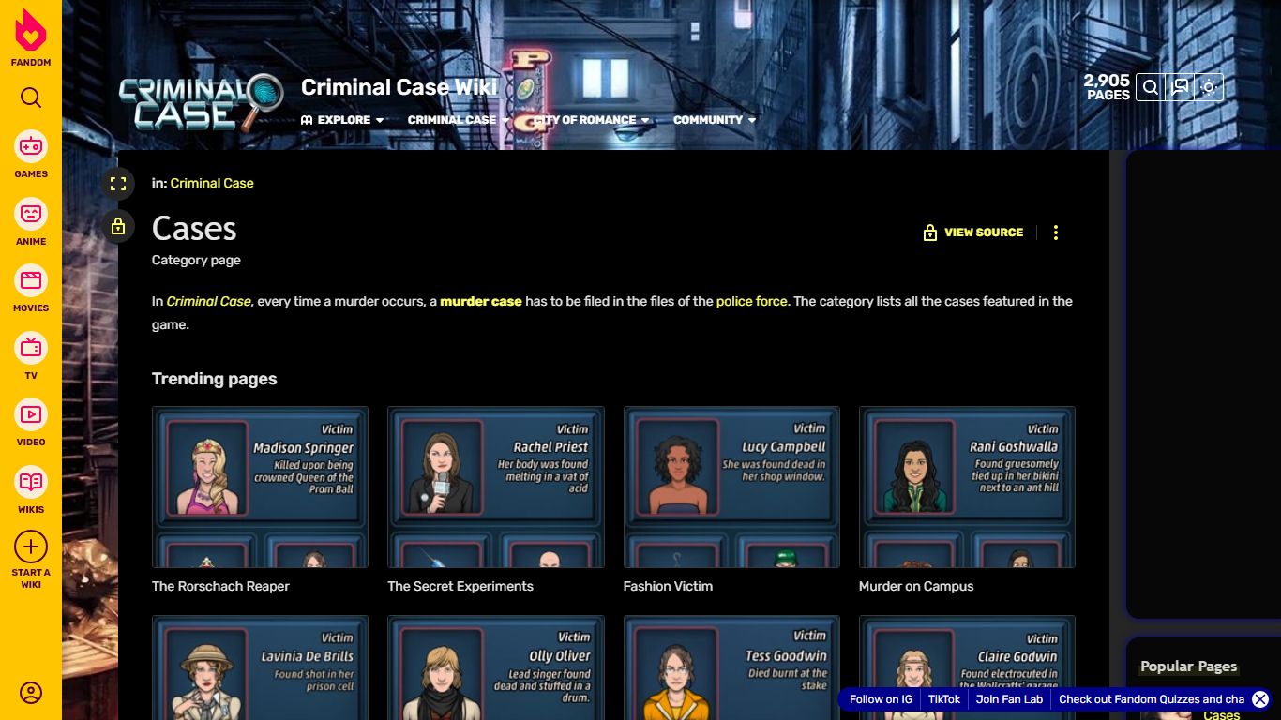Click the 2,905 pages counter
This screenshot has width=1281, height=720.
coord(1107,87)
